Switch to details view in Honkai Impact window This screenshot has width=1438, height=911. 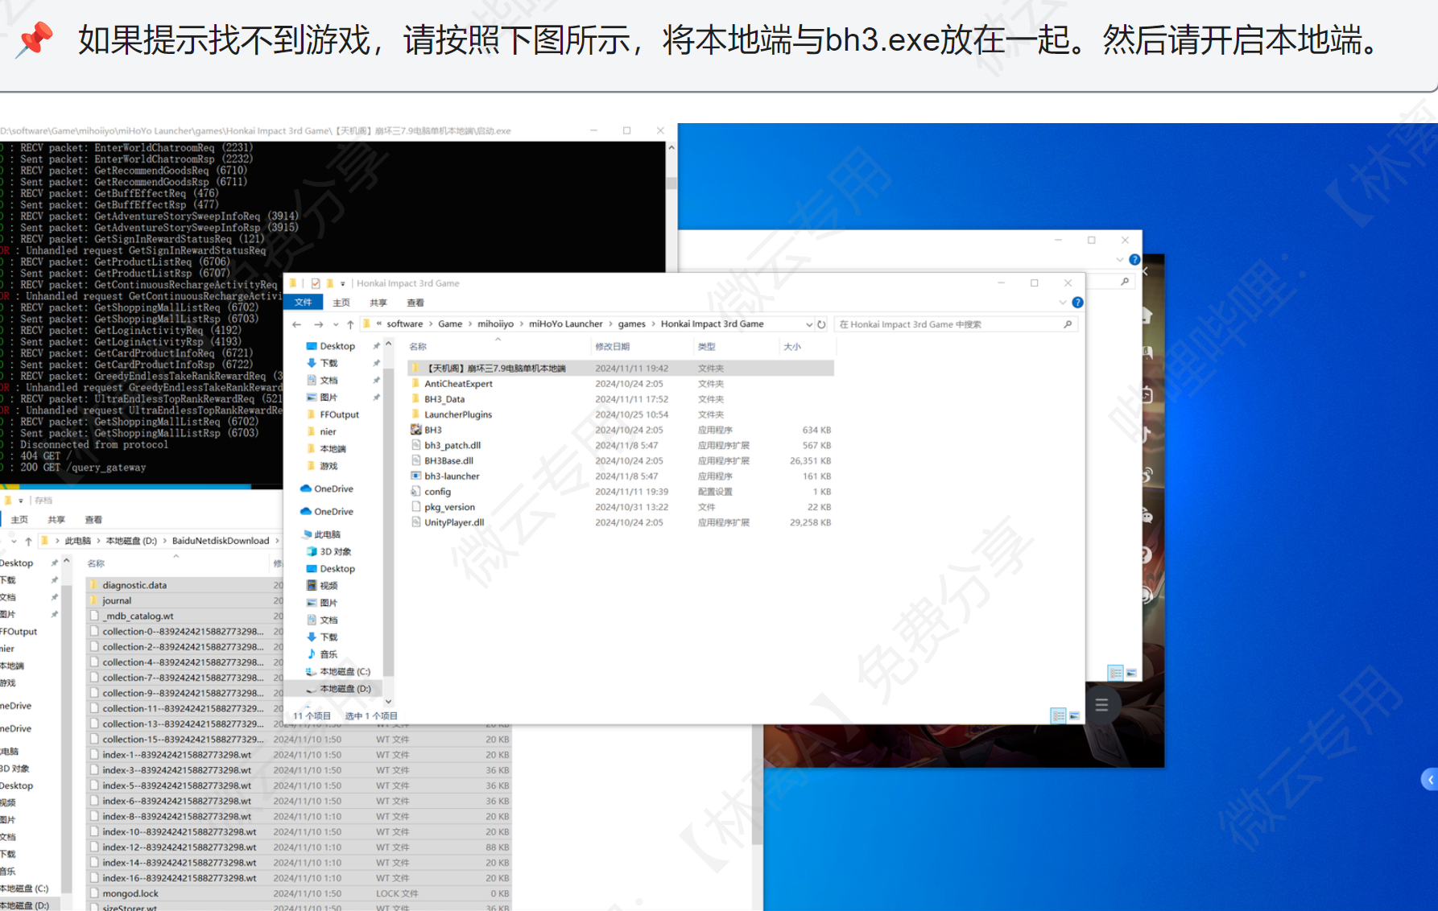click(x=1059, y=715)
